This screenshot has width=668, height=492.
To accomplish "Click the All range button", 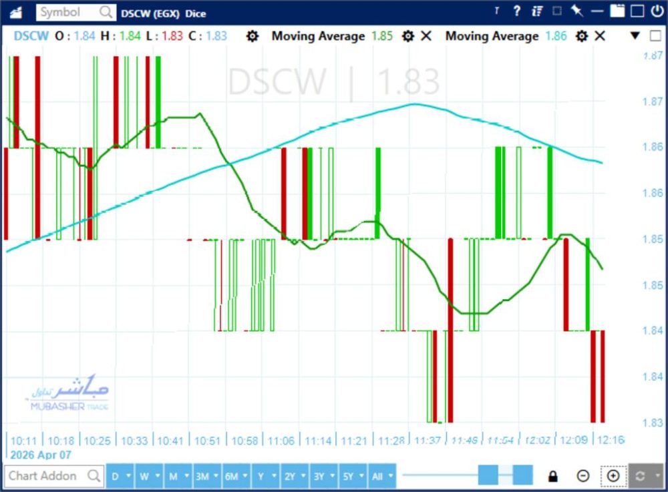I will (377, 476).
